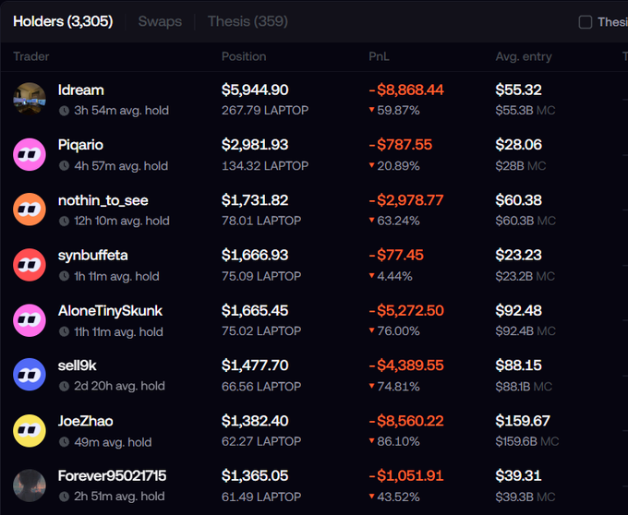Viewport: 628px width, 515px height.
Task: Click average entry price $92.48
Action: [x=519, y=310]
